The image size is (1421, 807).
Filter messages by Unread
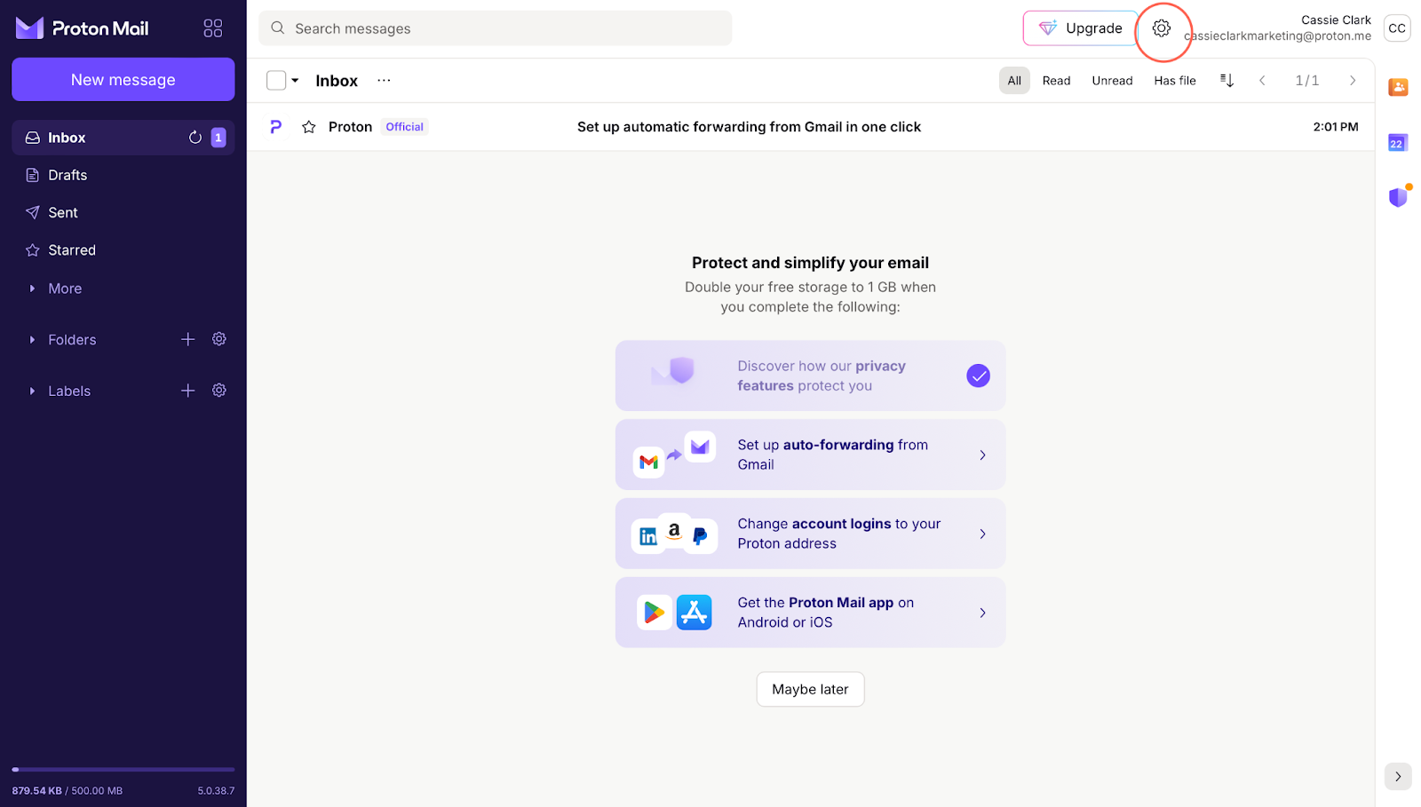1112,81
